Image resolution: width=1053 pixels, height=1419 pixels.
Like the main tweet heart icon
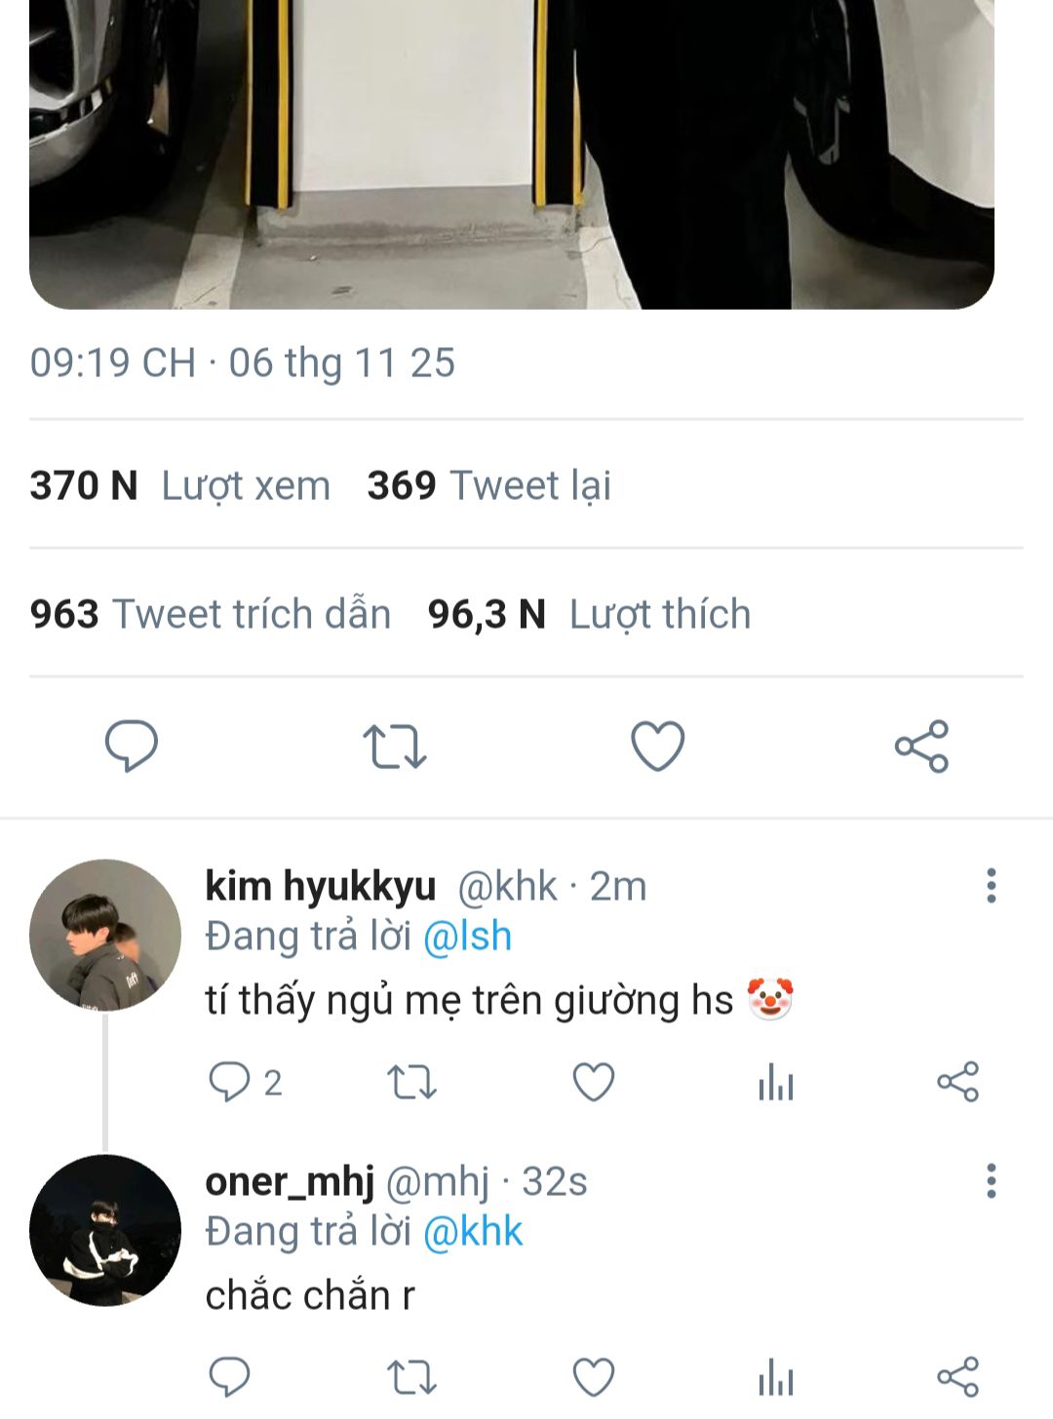[x=658, y=747]
